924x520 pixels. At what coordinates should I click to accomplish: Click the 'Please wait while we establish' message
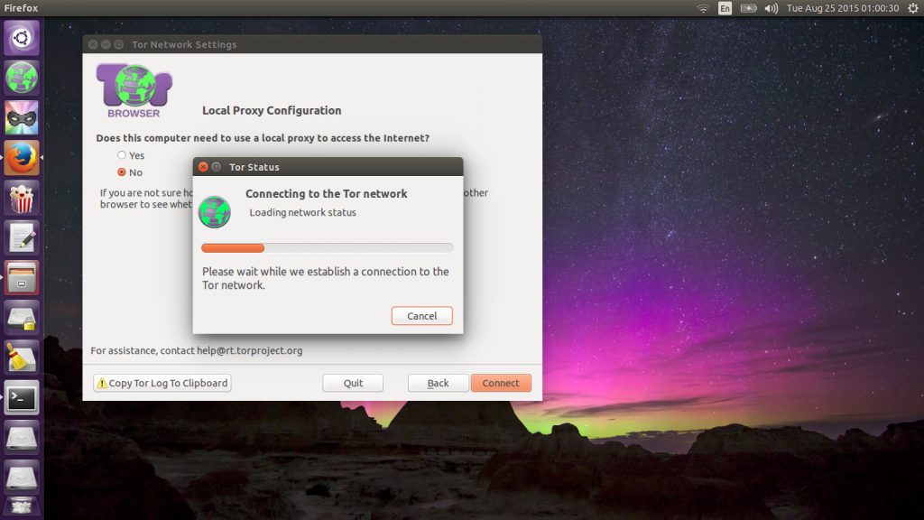[x=325, y=278]
